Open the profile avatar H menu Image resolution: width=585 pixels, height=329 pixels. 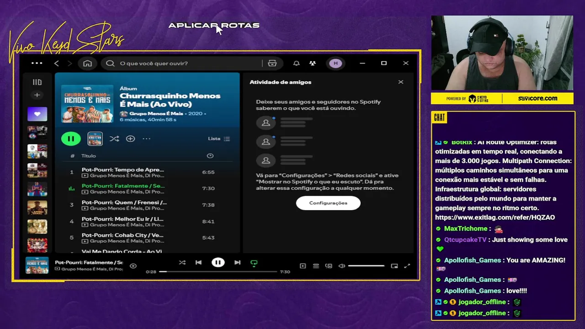coord(336,63)
